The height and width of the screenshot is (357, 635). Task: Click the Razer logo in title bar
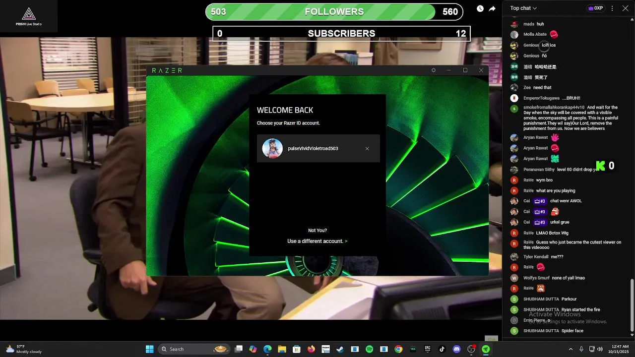pyautogui.click(x=167, y=70)
